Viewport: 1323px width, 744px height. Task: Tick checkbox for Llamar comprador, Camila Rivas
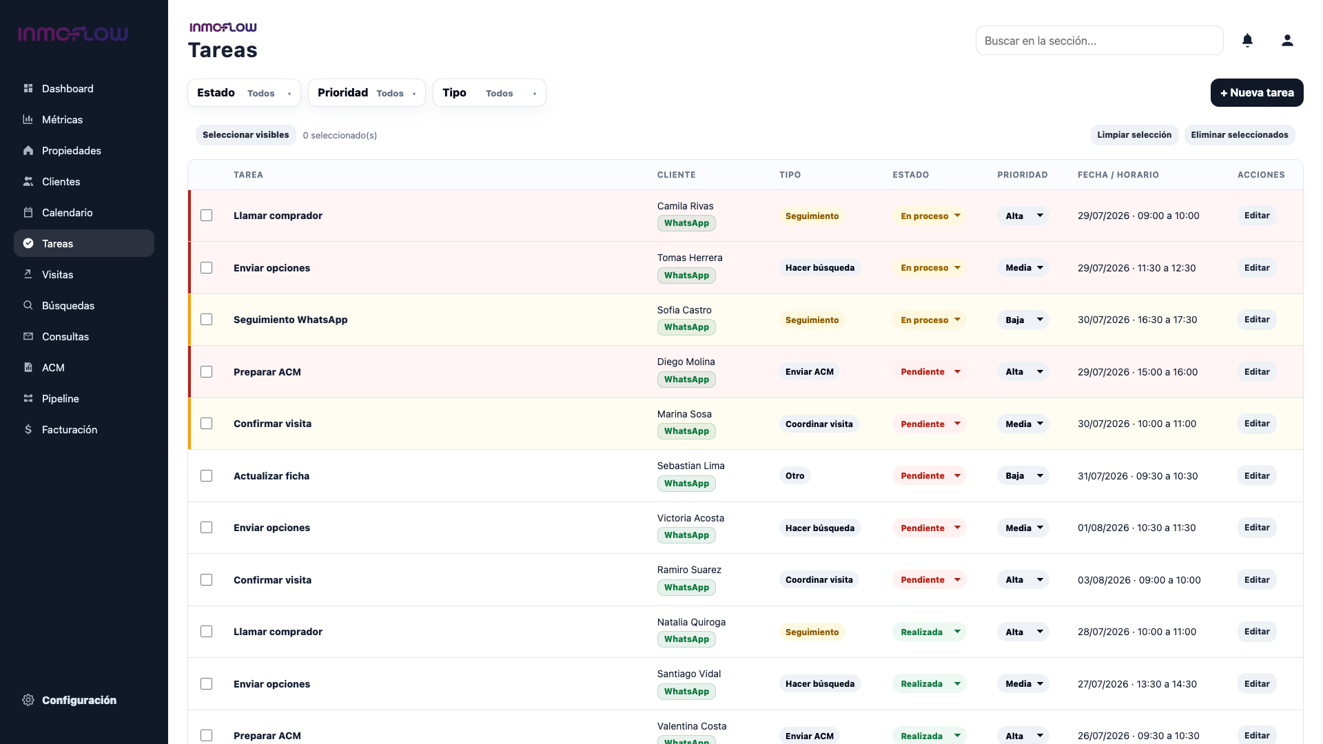click(207, 216)
